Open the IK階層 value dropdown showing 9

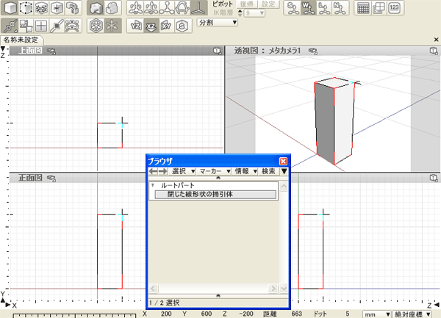click(254, 13)
